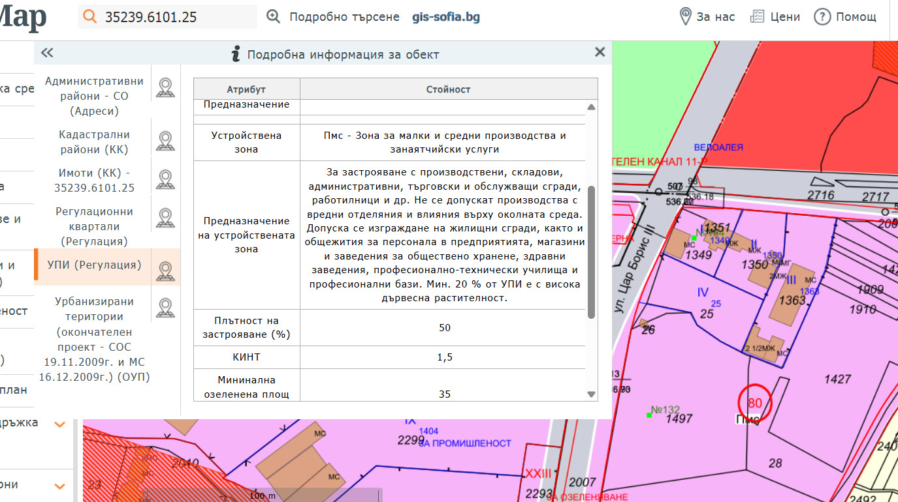Image resolution: width=898 pixels, height=502 pixels.
Task: Click pin icon for Урбанизирани територии
Action: 165,308
